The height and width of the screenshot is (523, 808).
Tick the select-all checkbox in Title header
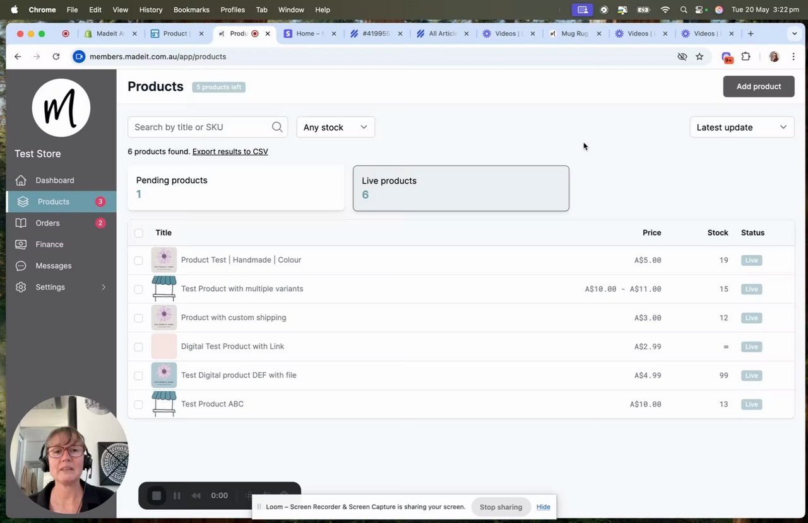coord(139,233)
